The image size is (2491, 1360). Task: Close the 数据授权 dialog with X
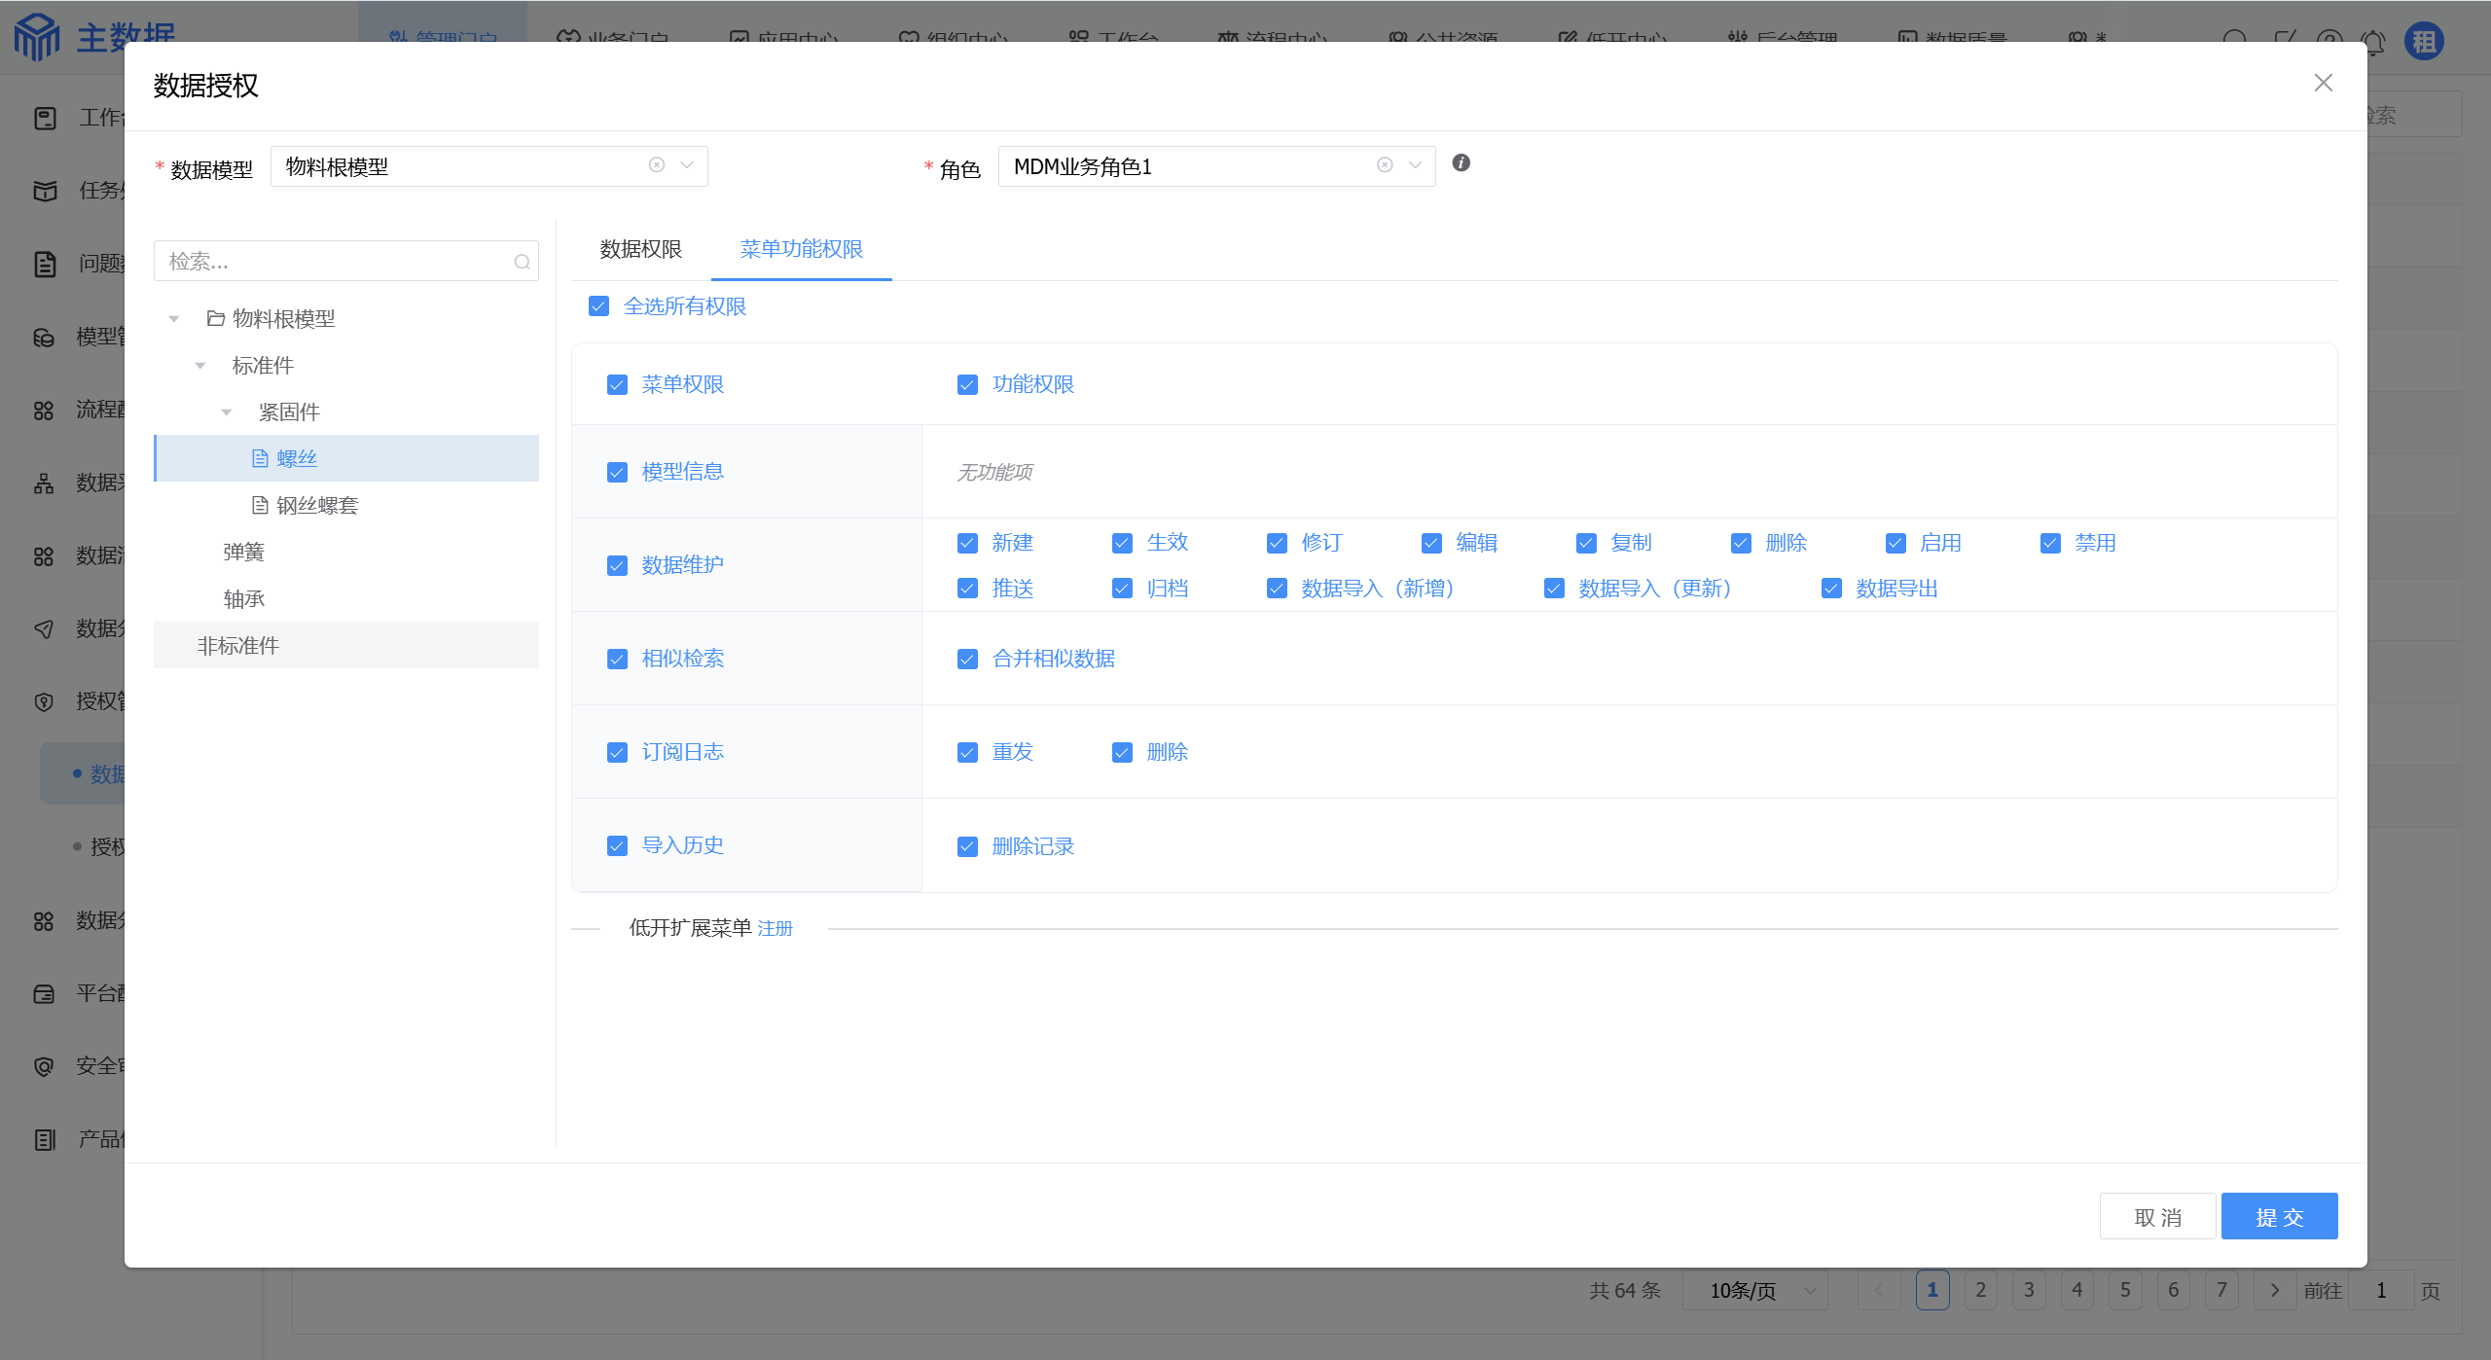pos(2323,84)
